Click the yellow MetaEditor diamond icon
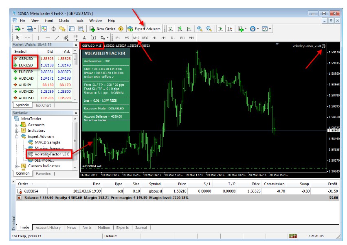 pyautogui.click(x=121, y=29)
